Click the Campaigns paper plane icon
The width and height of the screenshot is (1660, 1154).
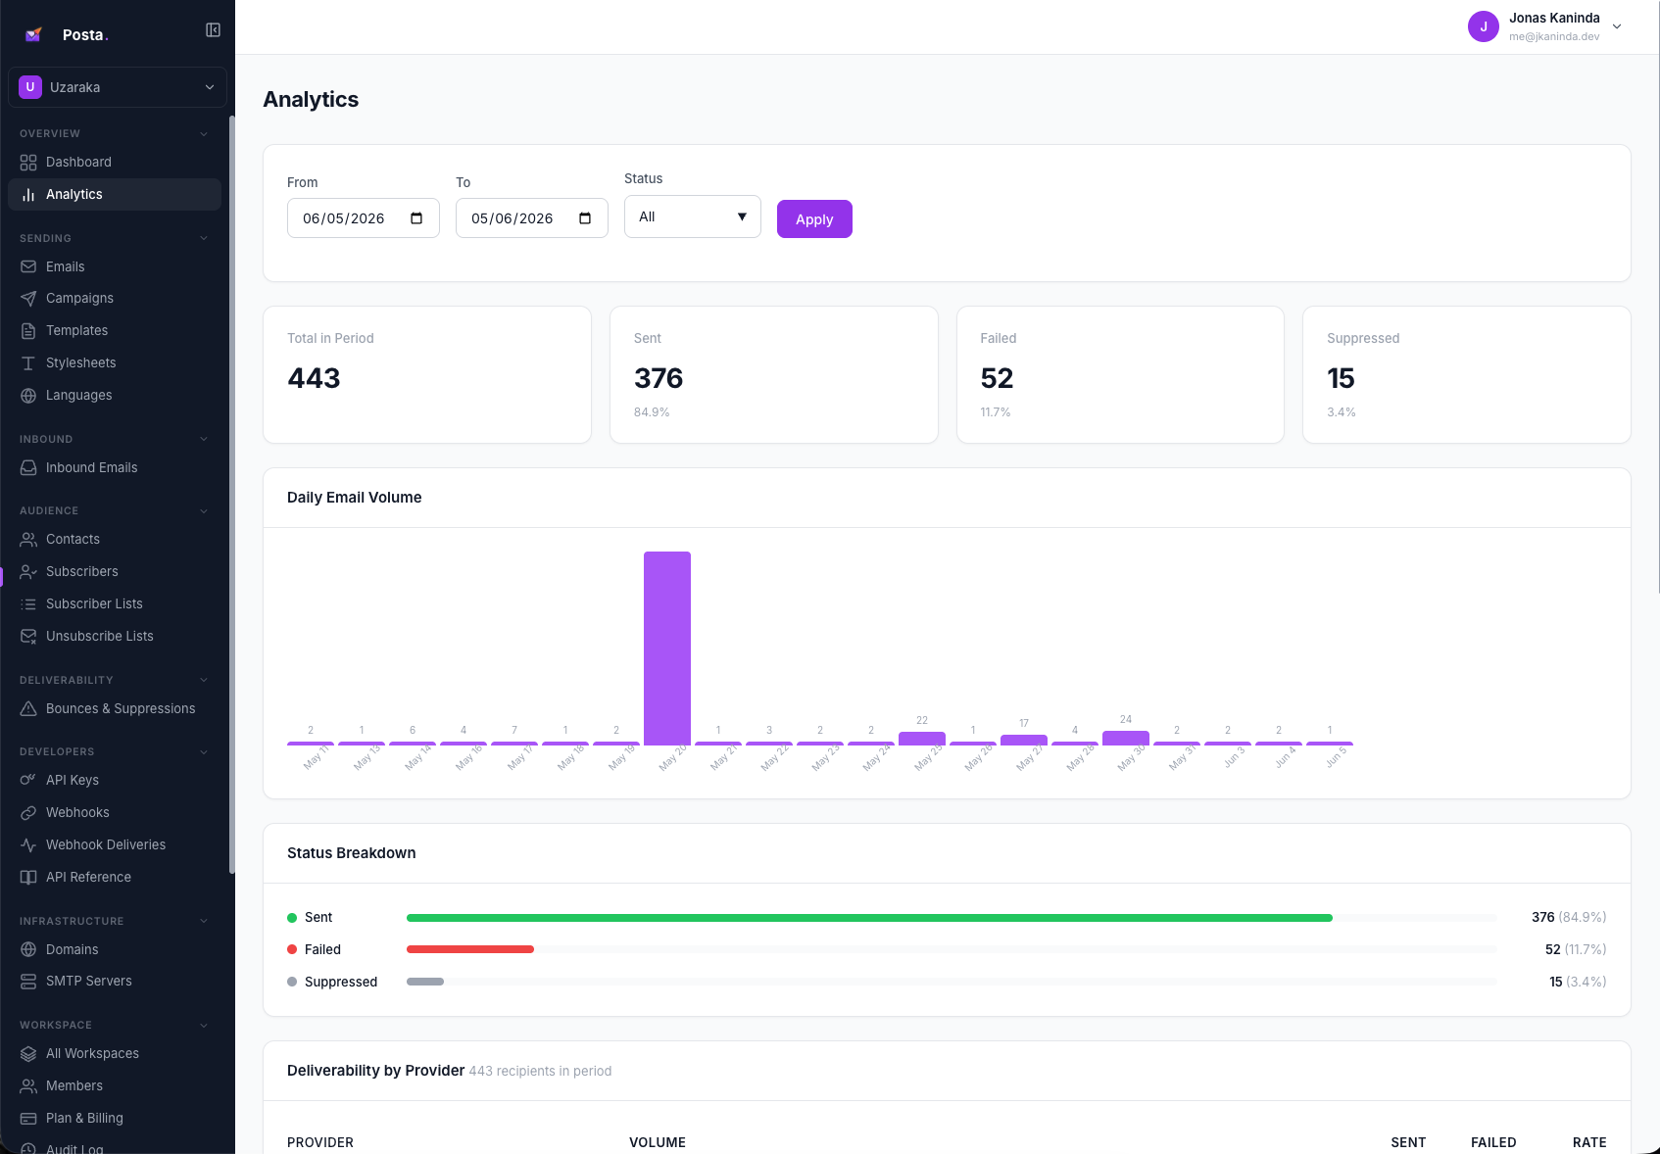tap(28, 299)
